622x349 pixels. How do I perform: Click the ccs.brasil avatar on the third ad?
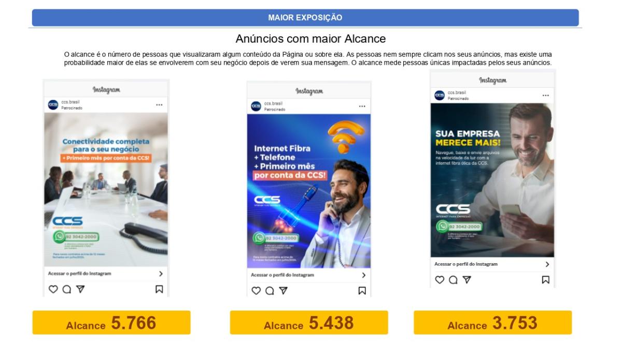(x=440, y=95)
